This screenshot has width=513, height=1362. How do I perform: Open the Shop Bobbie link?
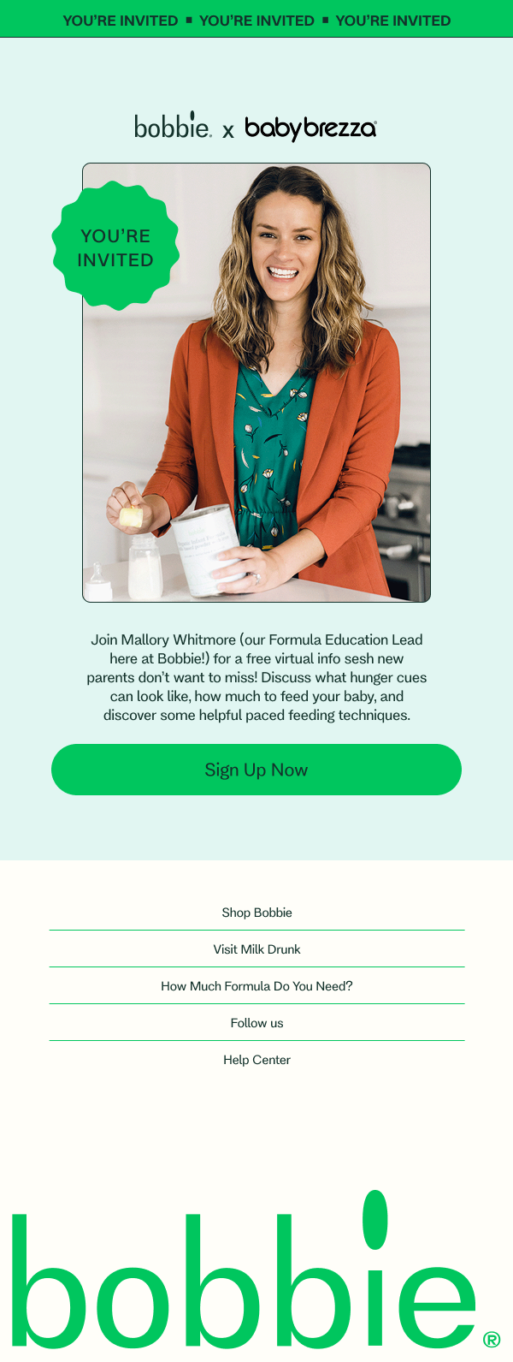pos(256,913)
